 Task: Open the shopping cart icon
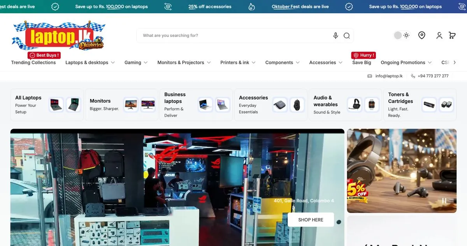pyautogui.click(x=452, y=35)
